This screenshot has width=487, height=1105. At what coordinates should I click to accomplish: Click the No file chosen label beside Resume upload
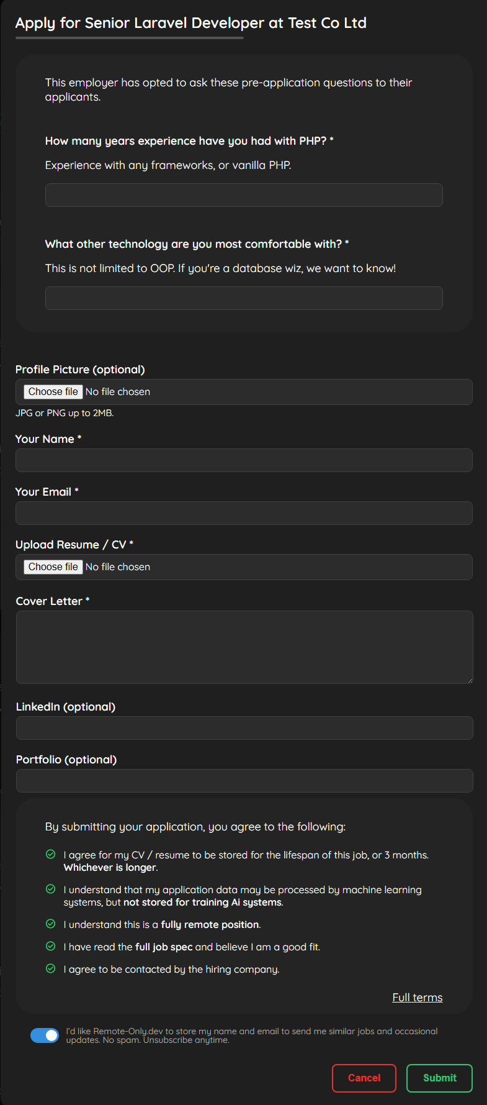[118, 566]
